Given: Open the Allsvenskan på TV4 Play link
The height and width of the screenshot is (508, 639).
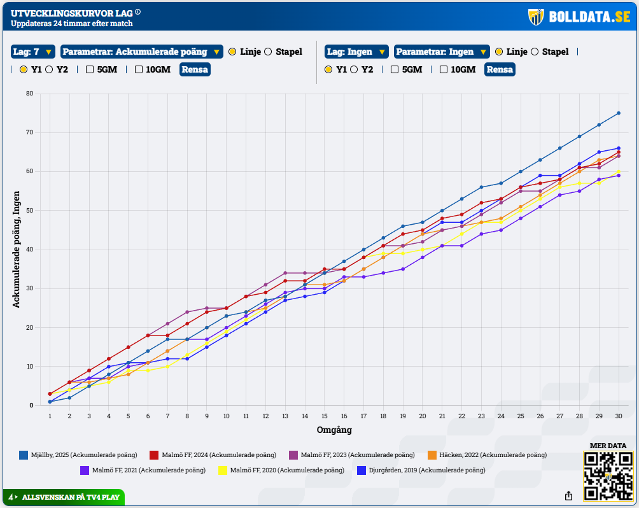Looking at the screenshot, I should click(62, 497).
